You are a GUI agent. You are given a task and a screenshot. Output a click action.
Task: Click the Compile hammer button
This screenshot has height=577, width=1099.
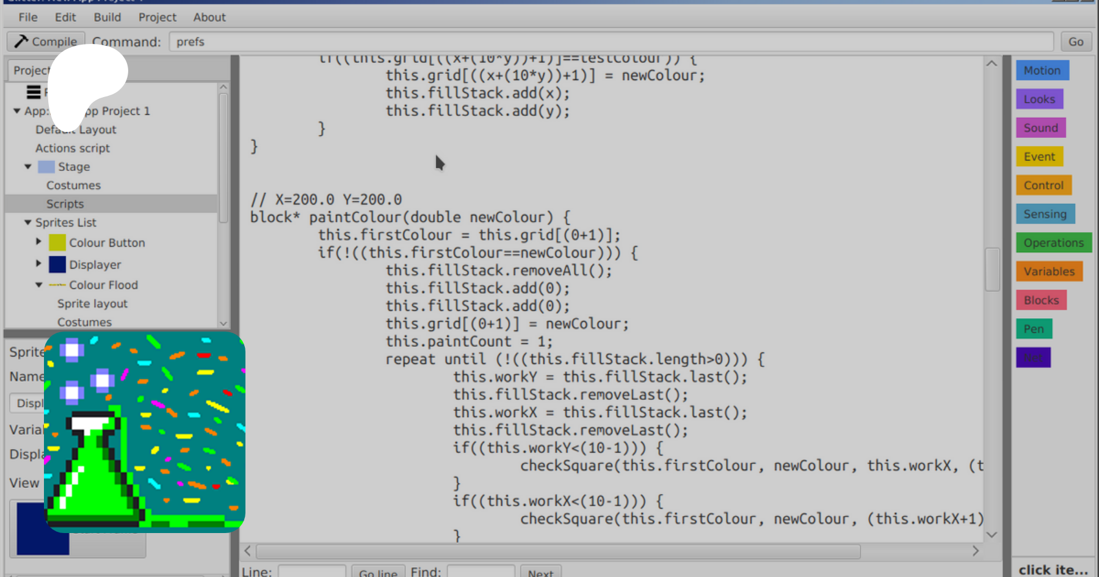point(46,42)
